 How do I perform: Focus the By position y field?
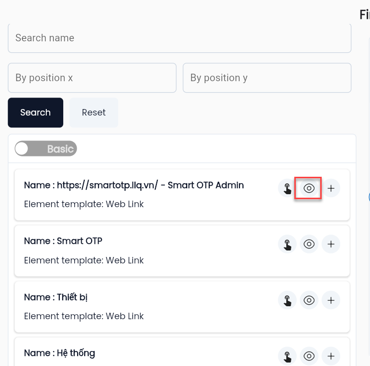pyautogui.click(x=267, y=78)
